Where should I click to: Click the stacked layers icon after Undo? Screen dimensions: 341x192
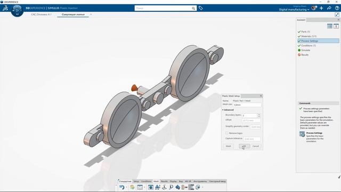point(132,187)
